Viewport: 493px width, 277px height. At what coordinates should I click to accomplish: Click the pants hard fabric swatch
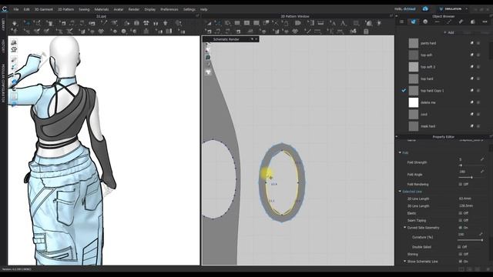pos(414,43)
